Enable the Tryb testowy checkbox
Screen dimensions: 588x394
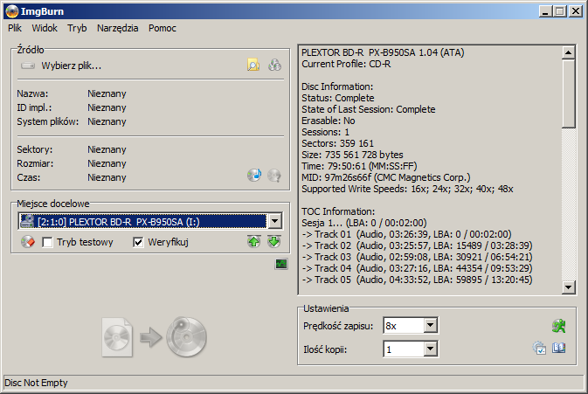(47, 243)
